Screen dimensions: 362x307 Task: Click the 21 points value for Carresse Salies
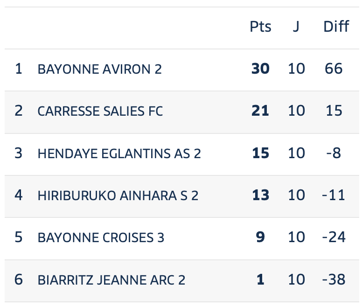[x=260, y=111]
